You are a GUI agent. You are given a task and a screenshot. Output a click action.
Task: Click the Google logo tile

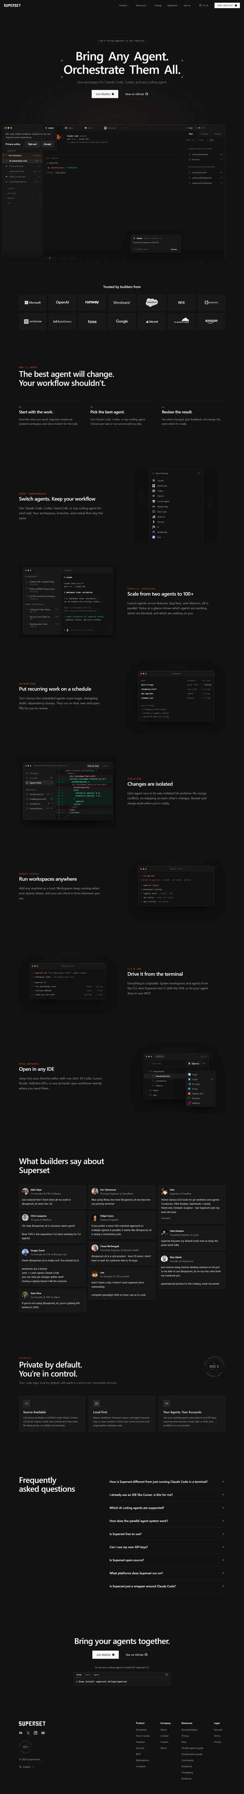click(122, 321)
